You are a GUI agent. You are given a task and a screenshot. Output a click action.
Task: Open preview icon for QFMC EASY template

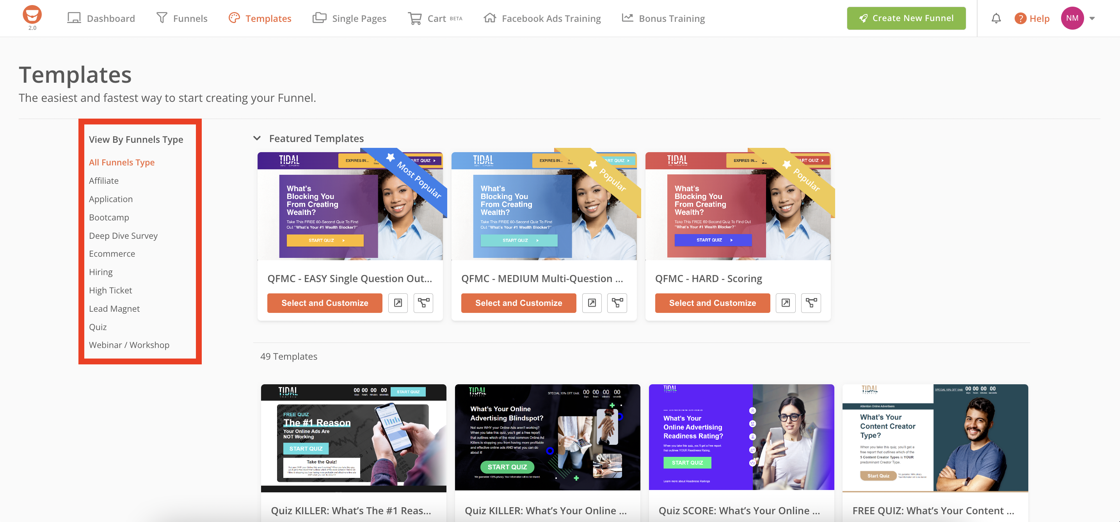[x=398, y=303]
